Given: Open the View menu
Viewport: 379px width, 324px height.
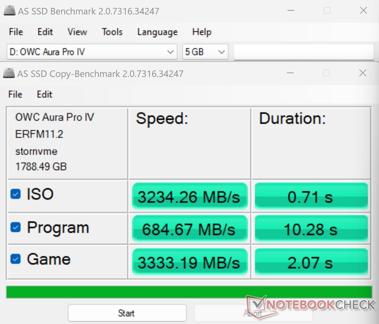Looking at the screenshot, I should point(77,32).
